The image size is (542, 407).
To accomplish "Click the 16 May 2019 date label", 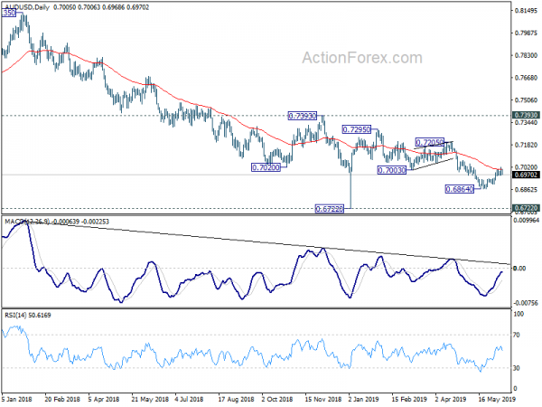I will pyautogui.click(x=496, y=399).
